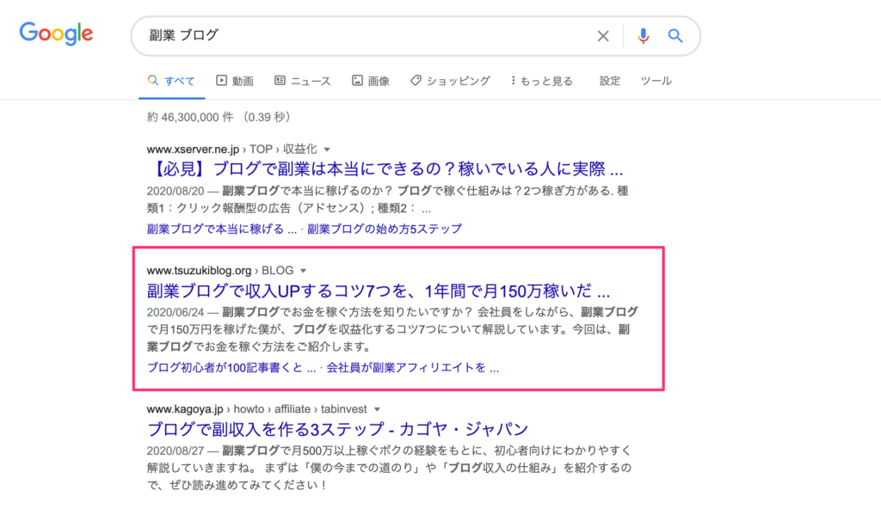Clear the search box with X icon
This screenshot has width=881, height=515.
(x=603, y=36)
